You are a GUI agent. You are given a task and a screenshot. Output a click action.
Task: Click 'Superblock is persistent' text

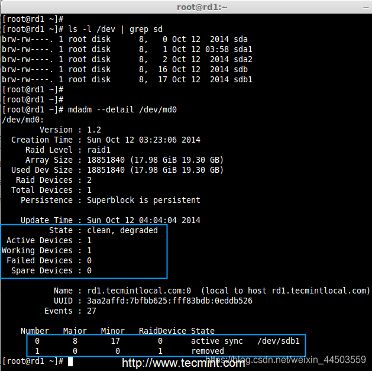pos(144,200)
